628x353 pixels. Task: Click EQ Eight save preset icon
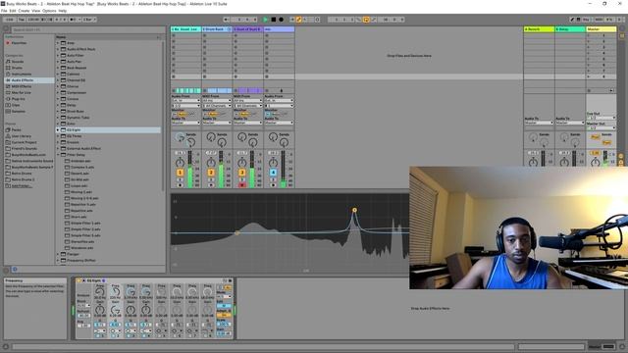click(x=230, y=280)
